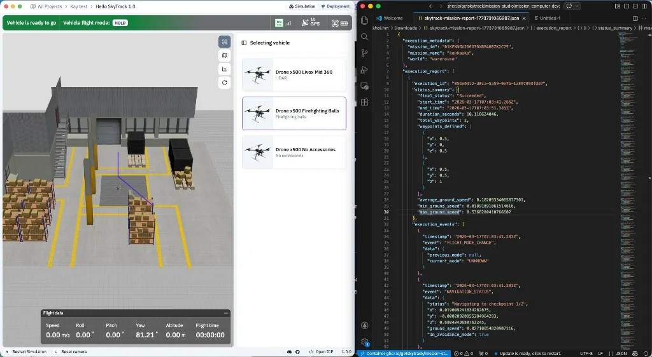Open VS Code Remote Explorer icon
Image resolution: width=652 pixels, height=357 pixels.
coord(365,86)
